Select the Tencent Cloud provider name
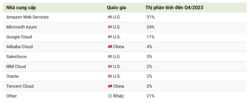Image resolution: width=249 pixels, height=103 pixels. (20, 86)
